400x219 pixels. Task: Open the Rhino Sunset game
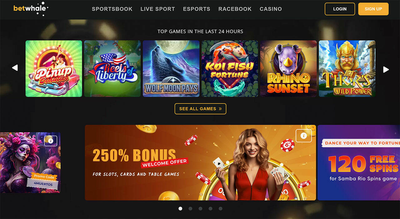[x=288, y=68]
